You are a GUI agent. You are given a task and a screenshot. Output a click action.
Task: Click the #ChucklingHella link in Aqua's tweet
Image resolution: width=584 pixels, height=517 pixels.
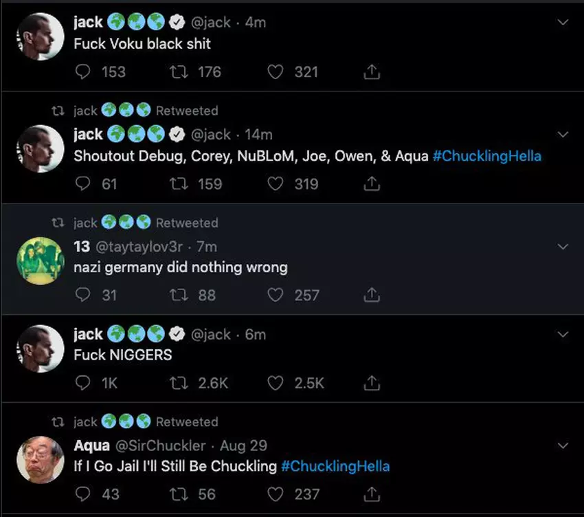335,466
